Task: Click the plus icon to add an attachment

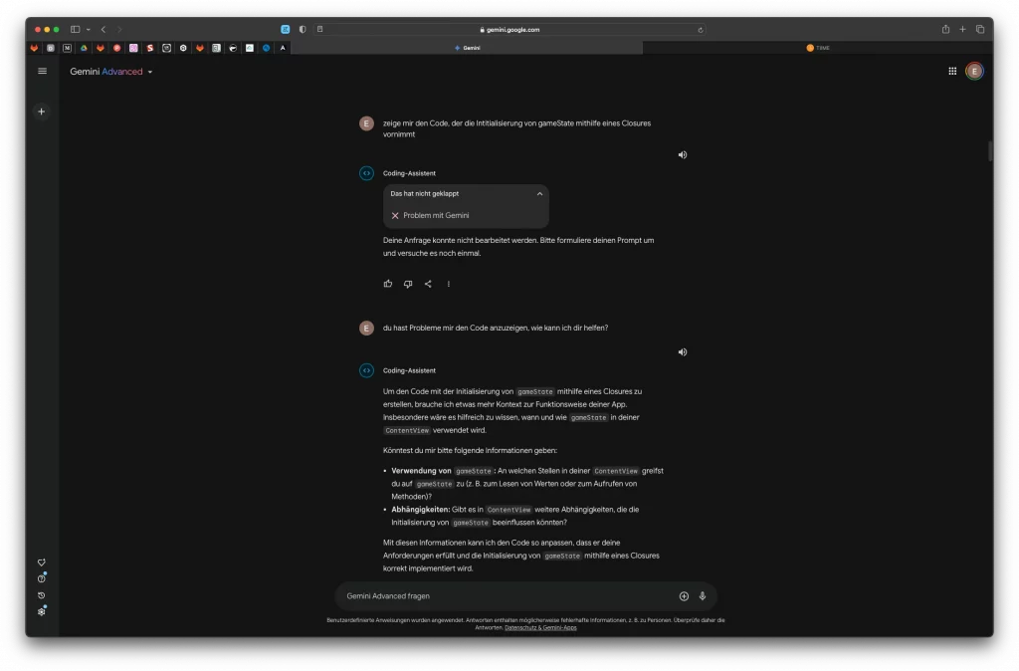Action: tap(684, 596)
